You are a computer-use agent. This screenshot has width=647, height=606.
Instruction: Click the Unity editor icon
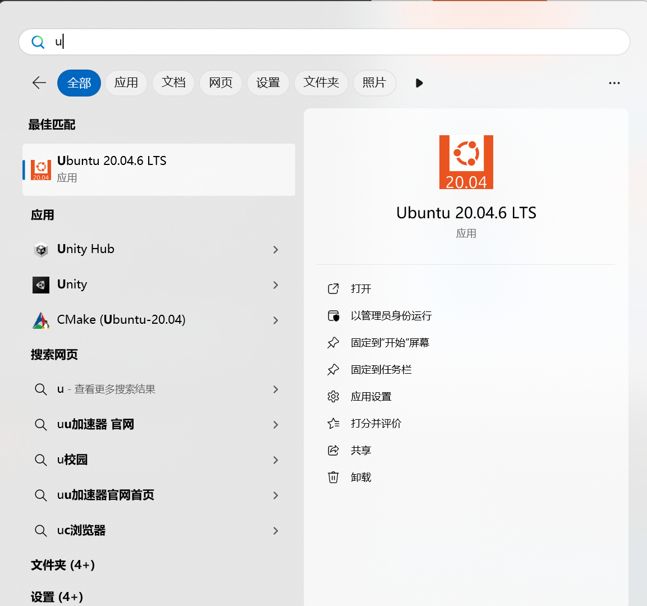pos(40,284)
